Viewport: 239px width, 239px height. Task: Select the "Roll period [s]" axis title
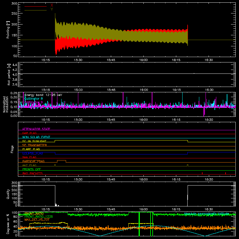coord(9,74)
